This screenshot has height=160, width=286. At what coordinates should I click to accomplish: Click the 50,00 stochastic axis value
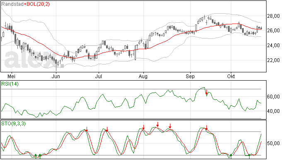tap(273, 143)
